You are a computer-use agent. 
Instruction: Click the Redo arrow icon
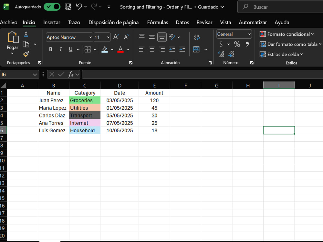(94, 7)
